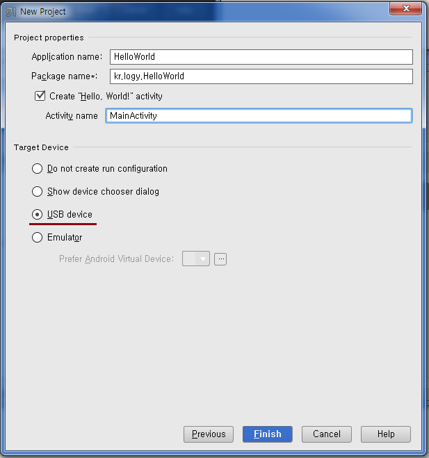Image resolution: width=429 pixels, height=458 pixels.
Task: Click the "Activity name" label
Action: tap(72, 116)
